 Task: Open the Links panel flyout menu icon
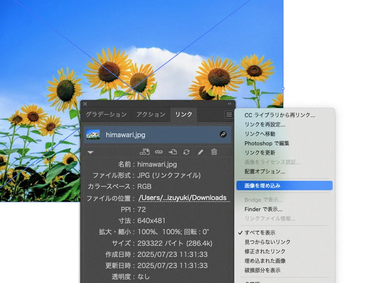click(x=229, y=114)
